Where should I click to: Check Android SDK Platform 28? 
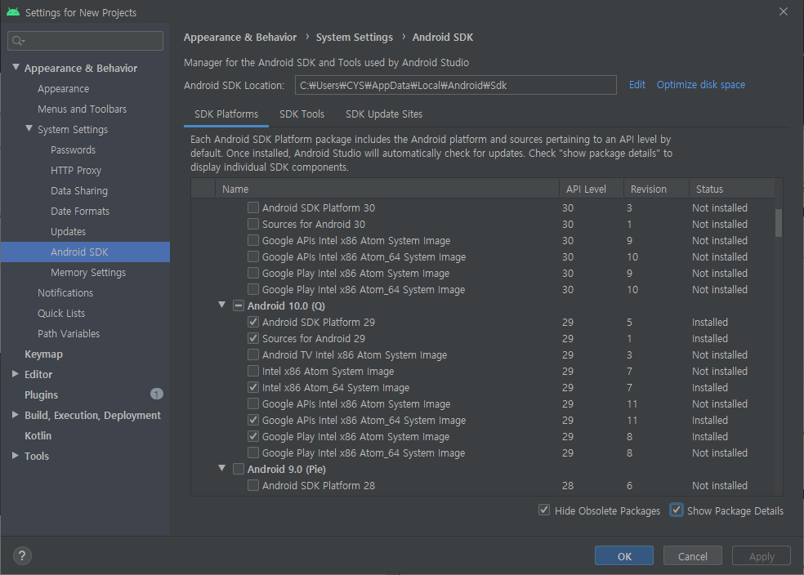252,485
